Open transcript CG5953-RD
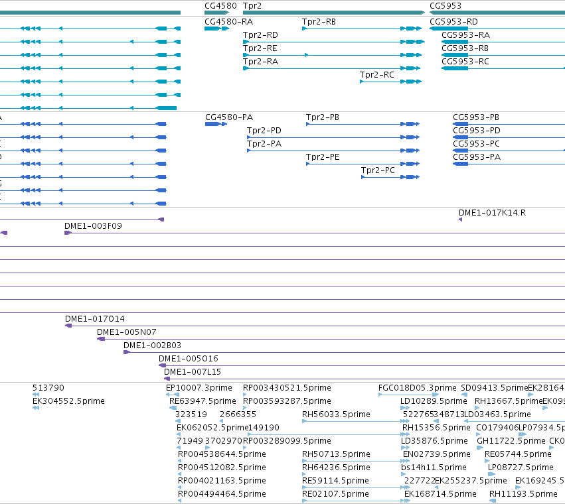 (x=453, y=22)
